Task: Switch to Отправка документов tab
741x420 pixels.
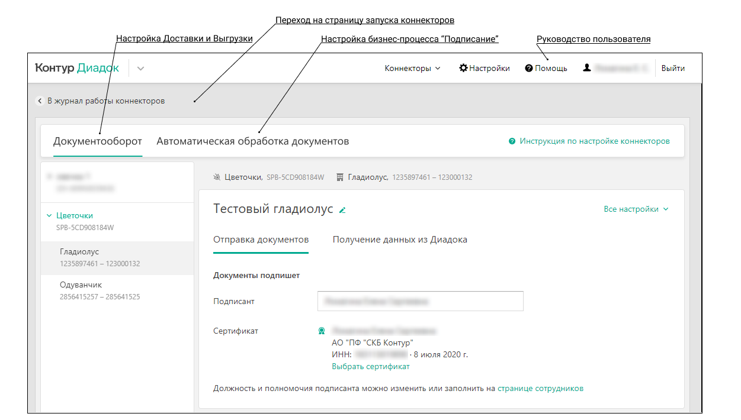Action: (x=261, y=240)
